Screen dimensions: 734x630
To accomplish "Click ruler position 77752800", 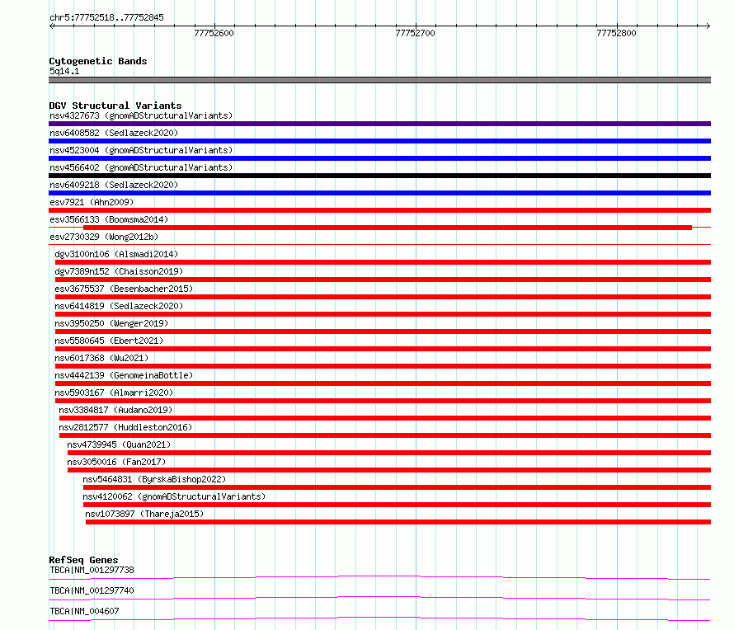I will click(x=617, y=33).
